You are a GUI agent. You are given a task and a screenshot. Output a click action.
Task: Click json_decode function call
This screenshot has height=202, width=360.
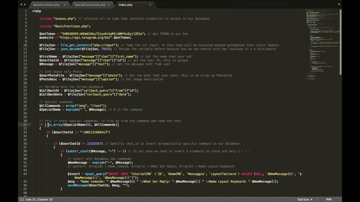click(70, 49)
